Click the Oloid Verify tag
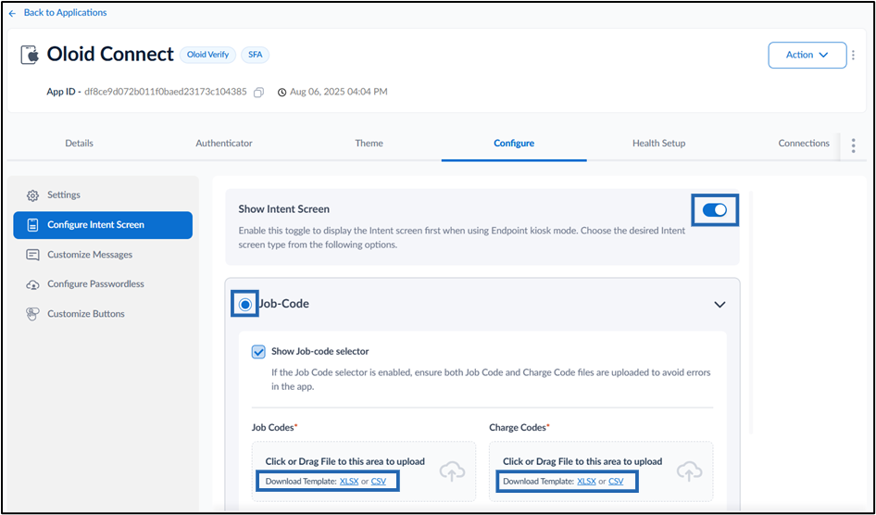 (207, 55)
